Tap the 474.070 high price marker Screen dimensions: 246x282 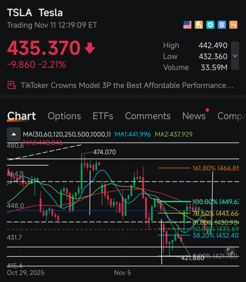tap(104, 152)
